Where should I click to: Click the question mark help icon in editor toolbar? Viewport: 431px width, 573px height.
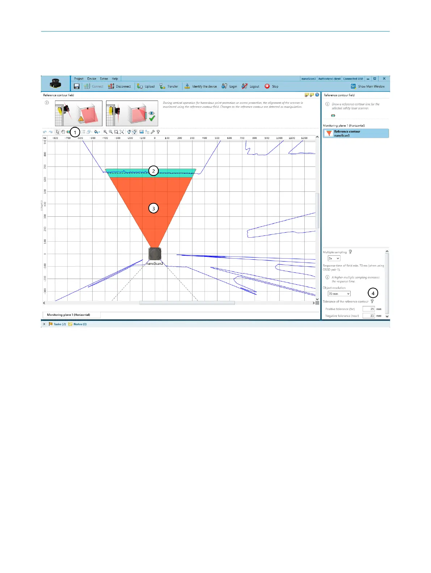coord(158,132)
